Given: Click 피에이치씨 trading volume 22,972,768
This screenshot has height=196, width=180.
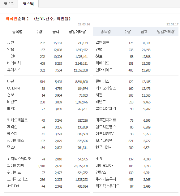Looking at the screenshot, I should click(x=81, y=166).
